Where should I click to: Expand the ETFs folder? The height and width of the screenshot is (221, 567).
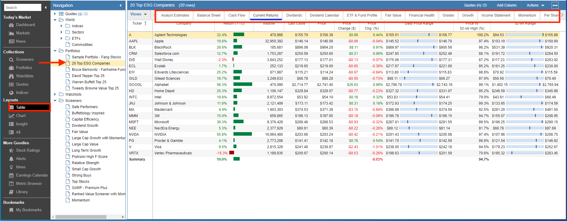pyautogui.click(x=61, y=39)
